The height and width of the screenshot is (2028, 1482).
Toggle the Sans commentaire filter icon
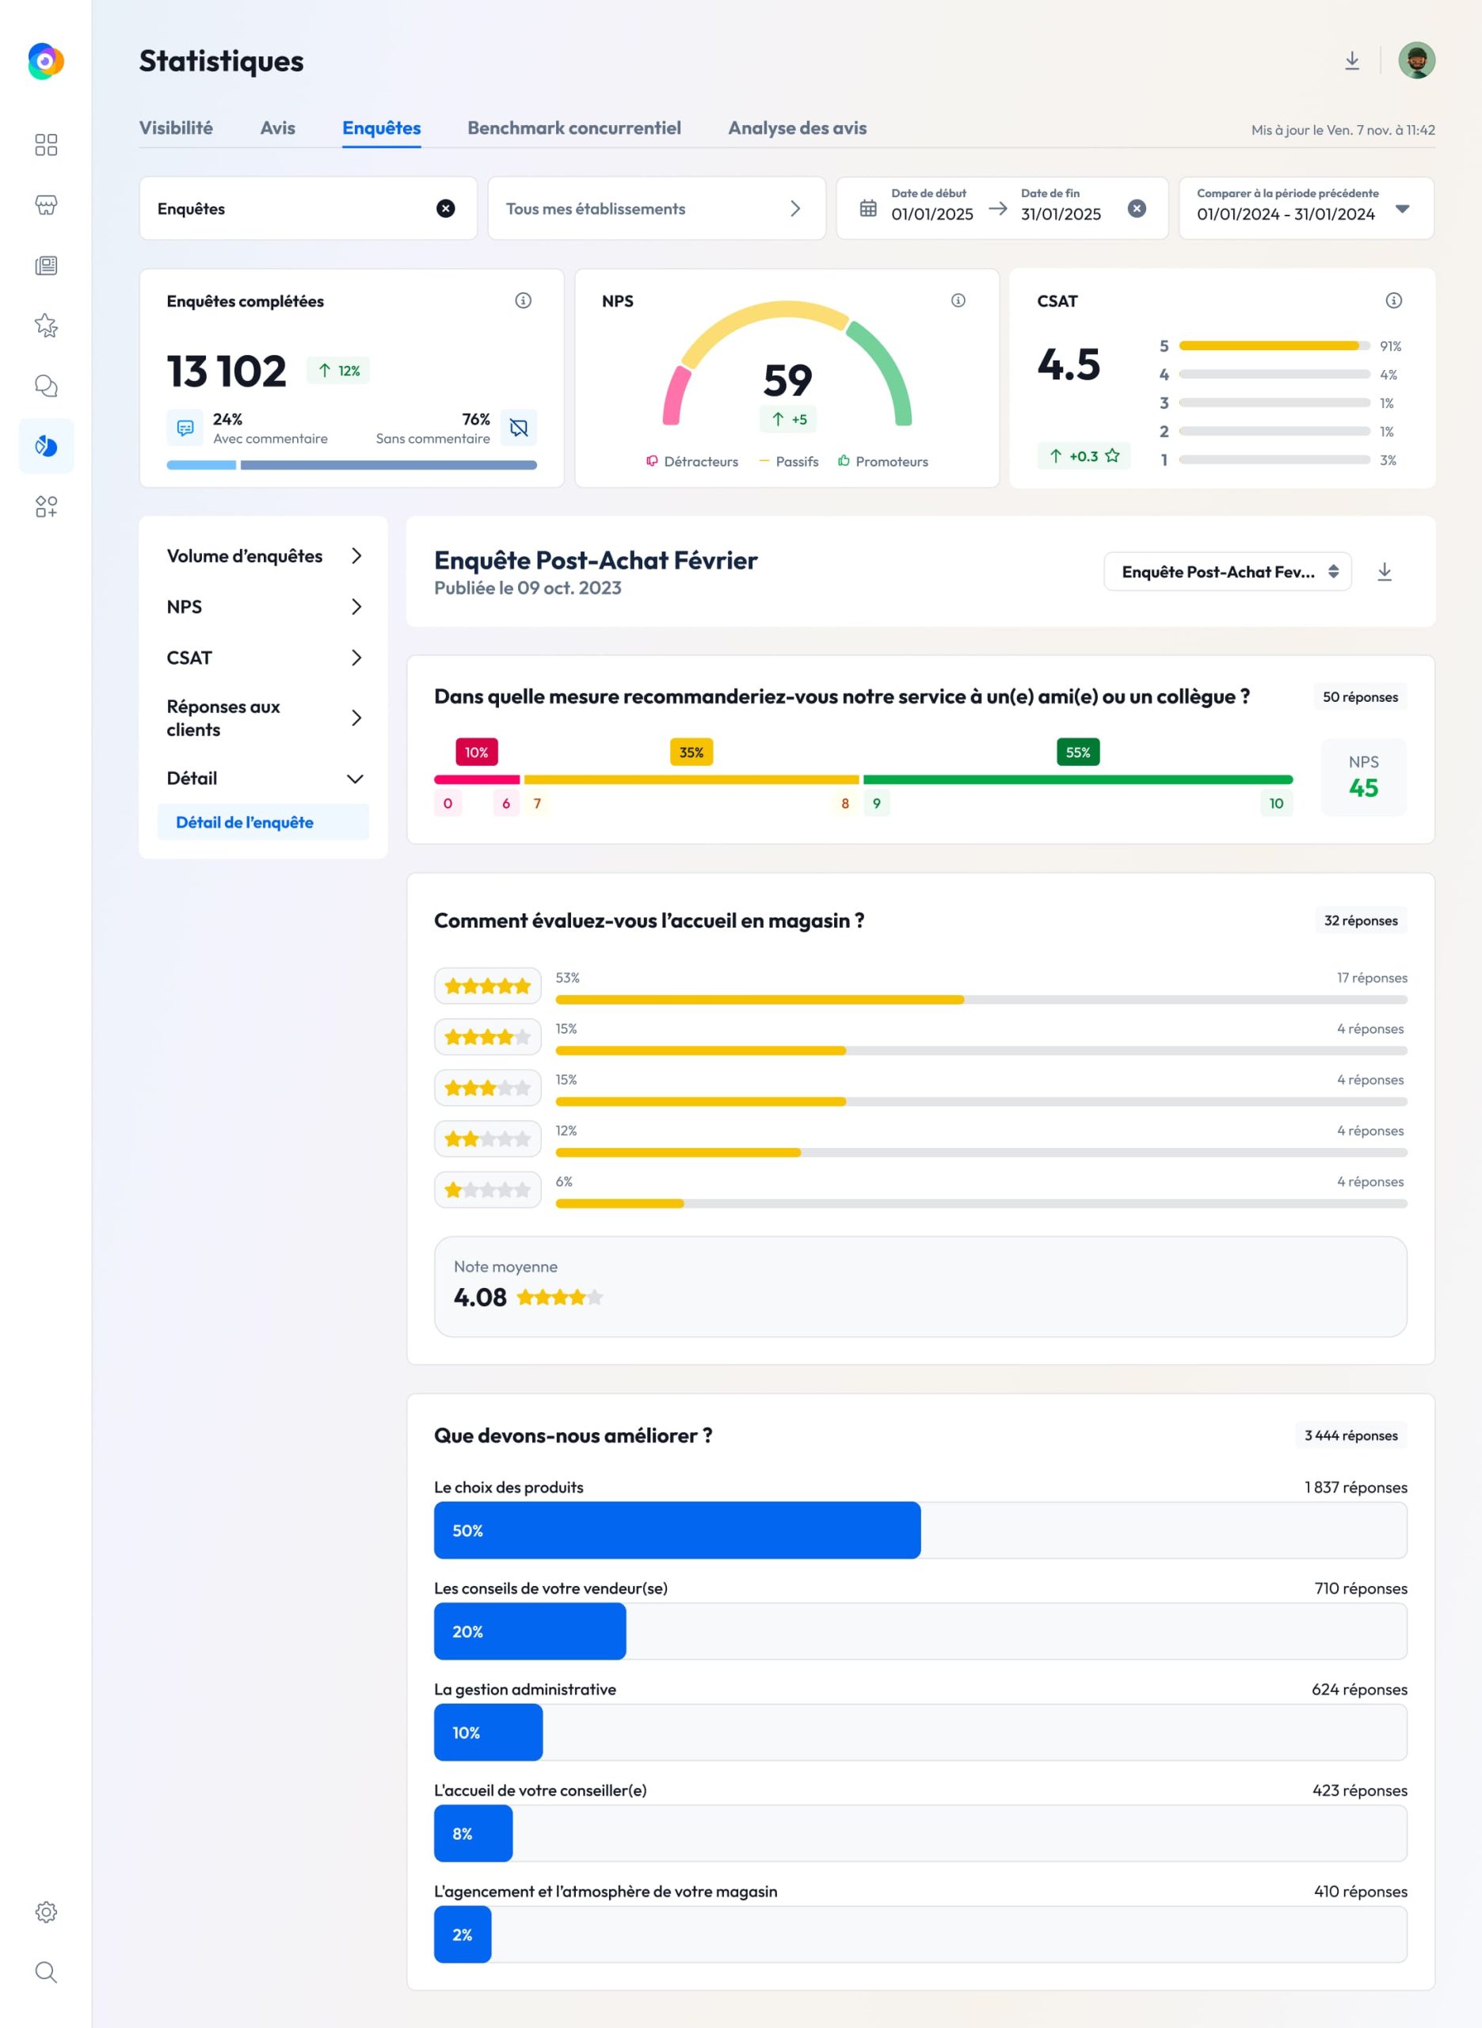pyautogui.click(x=519, y=428)
